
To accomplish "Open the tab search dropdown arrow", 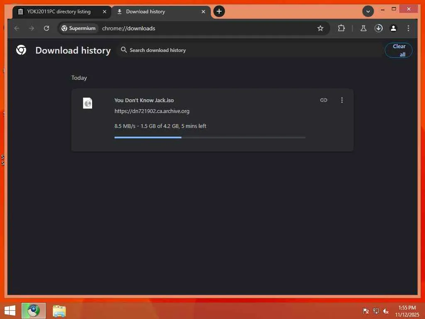I will [368, 11].
